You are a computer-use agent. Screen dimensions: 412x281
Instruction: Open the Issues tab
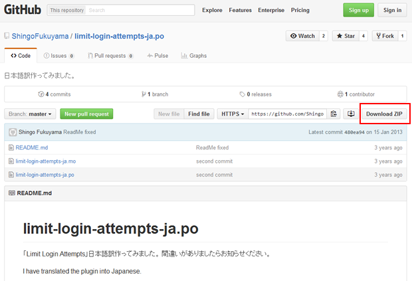click(59, 56)
